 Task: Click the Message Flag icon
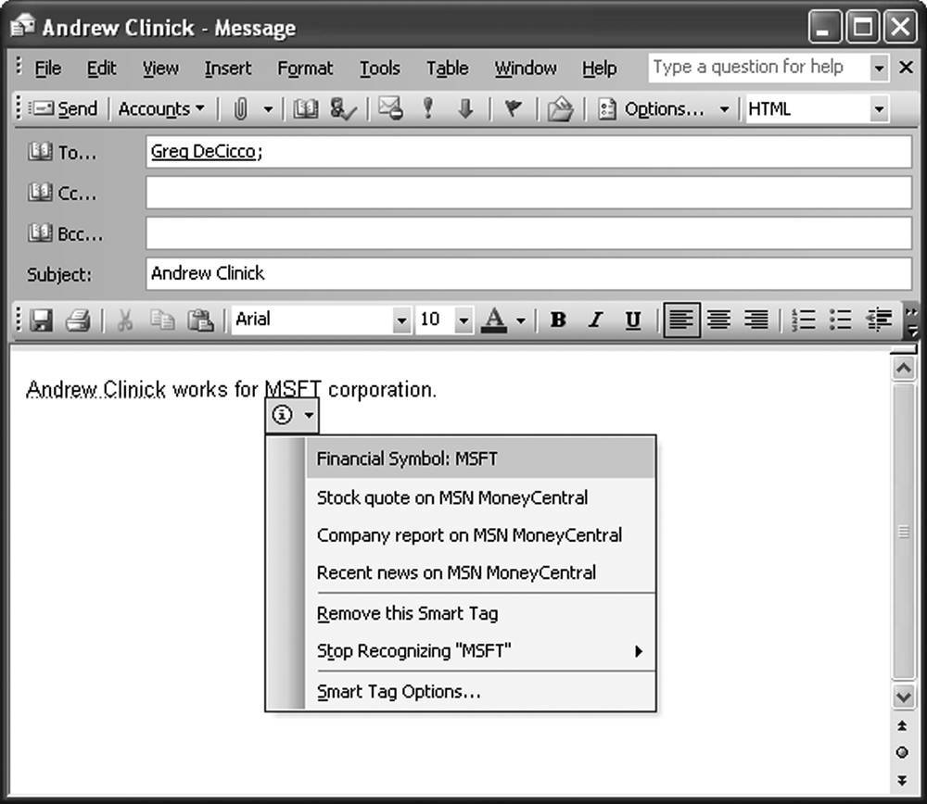coord(514,109)
